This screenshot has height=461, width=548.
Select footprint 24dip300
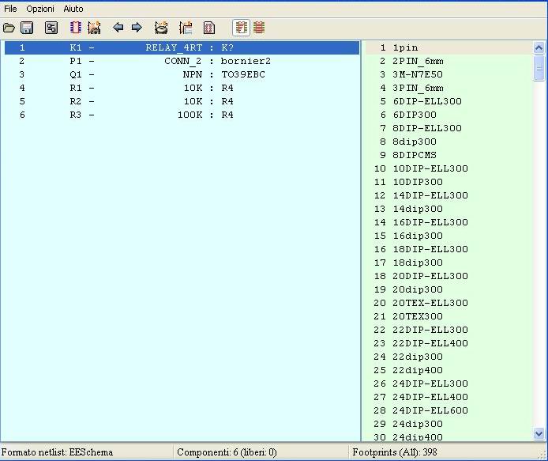449,424
